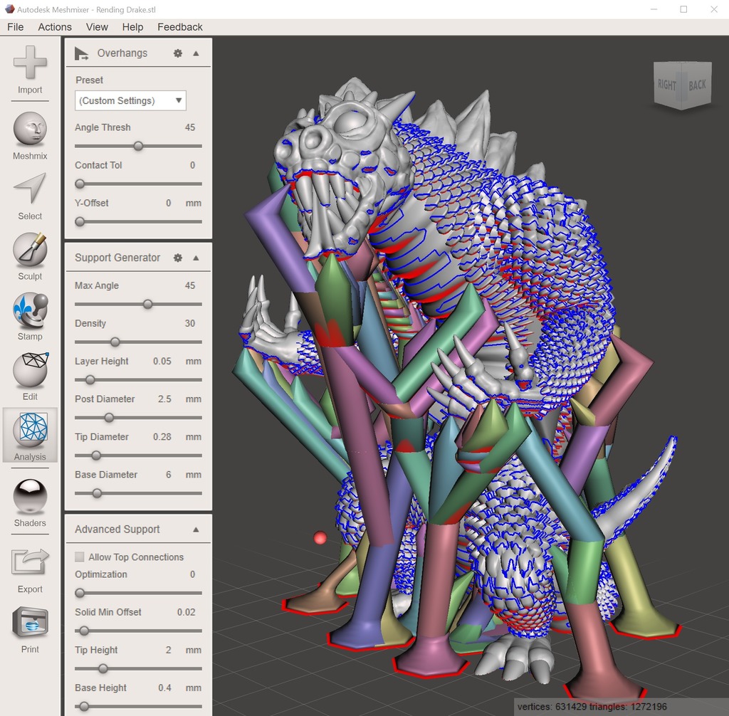
Task: Open the Edit tool panel
Action: pos(30,370)
